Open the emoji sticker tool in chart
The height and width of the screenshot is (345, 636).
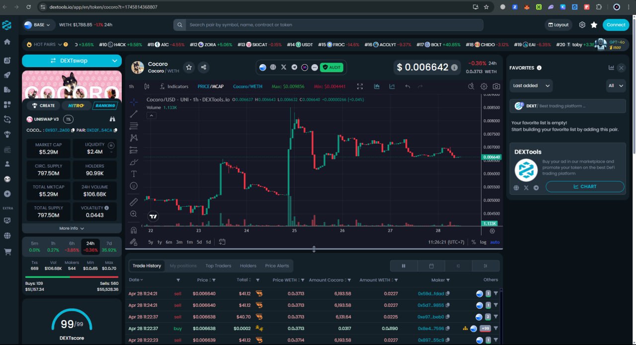134,185
